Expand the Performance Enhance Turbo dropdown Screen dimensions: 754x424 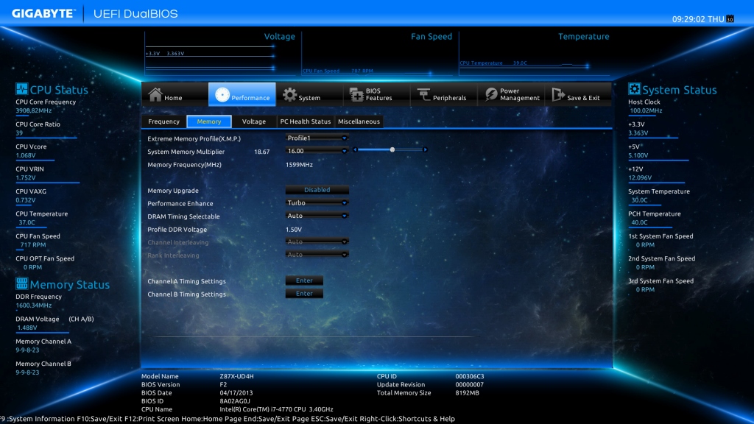pos(317,203)
